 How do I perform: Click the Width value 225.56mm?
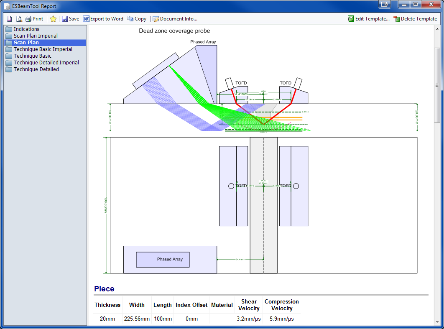pos(137,319)
